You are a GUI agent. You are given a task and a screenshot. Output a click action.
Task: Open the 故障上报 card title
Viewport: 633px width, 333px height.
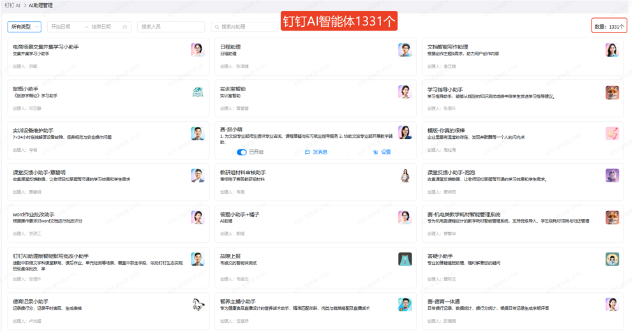pos(230,256)
